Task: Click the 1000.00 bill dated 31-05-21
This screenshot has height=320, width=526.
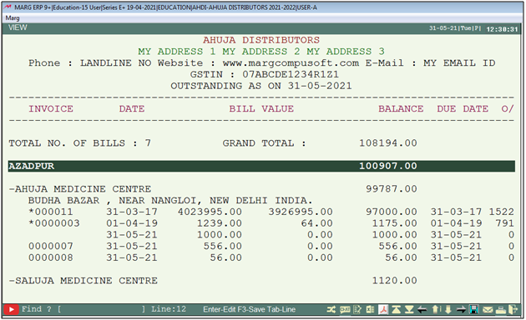Action: [x=220, y=235]
